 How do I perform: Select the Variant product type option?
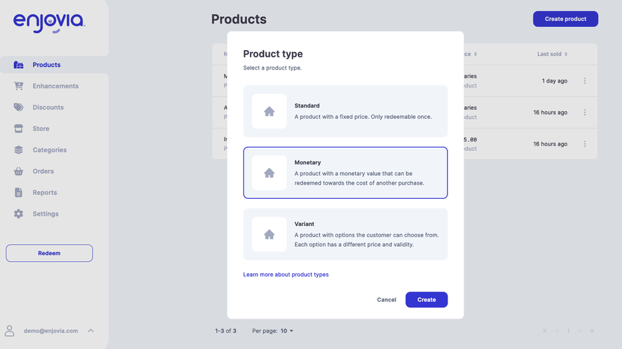345,234
